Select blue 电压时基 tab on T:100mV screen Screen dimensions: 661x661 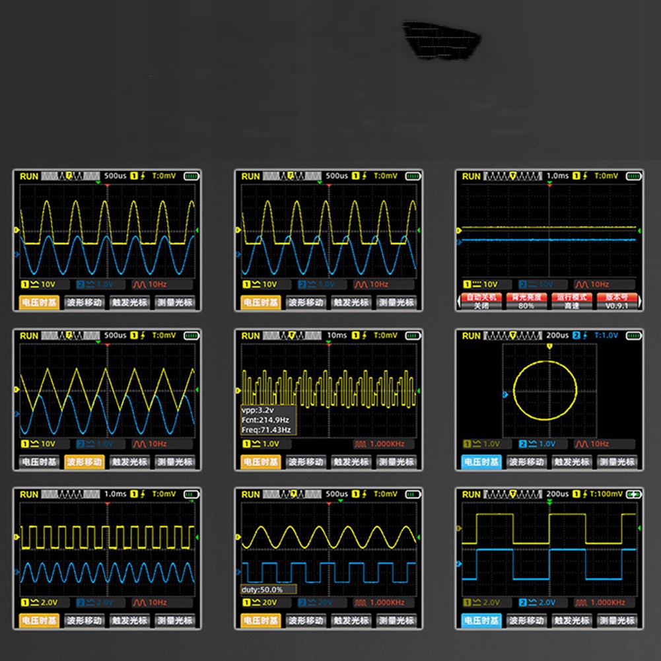tap(481, 621)
